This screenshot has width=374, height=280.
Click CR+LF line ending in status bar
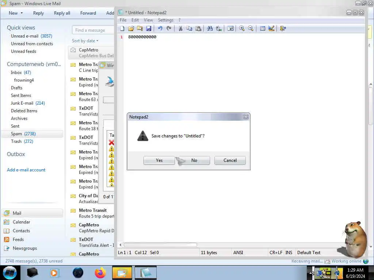(276, 253)
